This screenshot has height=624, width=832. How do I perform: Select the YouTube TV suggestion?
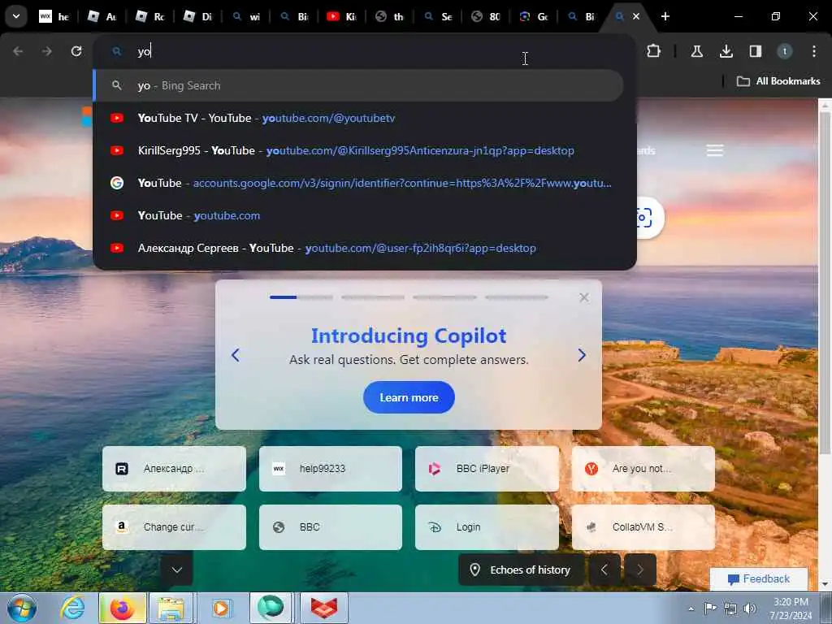(358, 118)
